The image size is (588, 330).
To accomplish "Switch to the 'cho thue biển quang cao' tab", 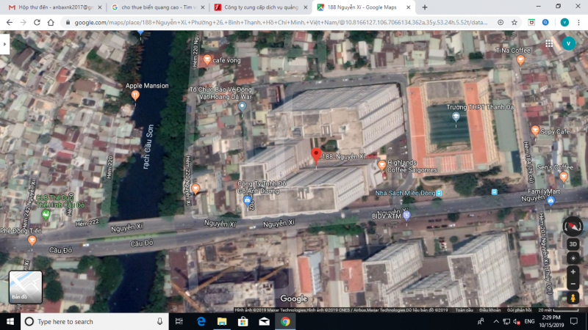I will click(156, 7).
